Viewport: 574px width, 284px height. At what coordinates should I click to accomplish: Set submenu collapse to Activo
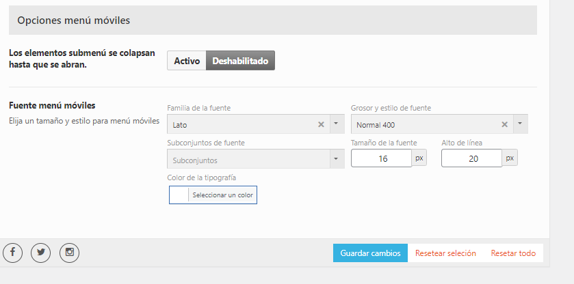click(x=187, y=61)
